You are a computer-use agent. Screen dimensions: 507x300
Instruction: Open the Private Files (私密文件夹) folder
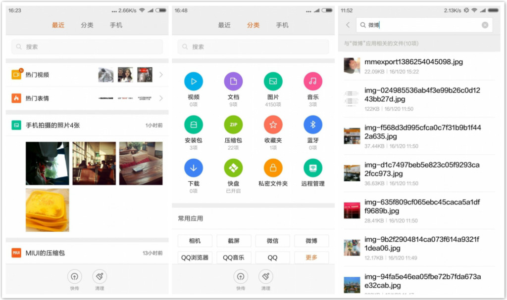pyautogui.click(x=273, y=167)
